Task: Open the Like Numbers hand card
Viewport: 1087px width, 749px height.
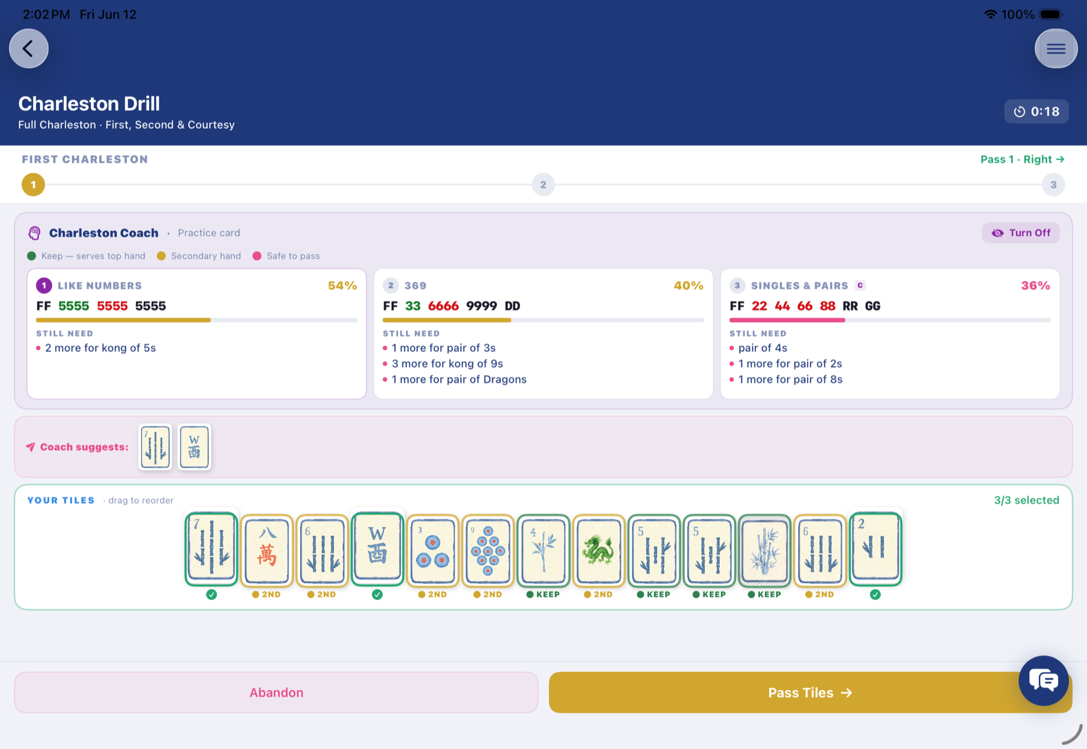Action: (x=197, y=333)
